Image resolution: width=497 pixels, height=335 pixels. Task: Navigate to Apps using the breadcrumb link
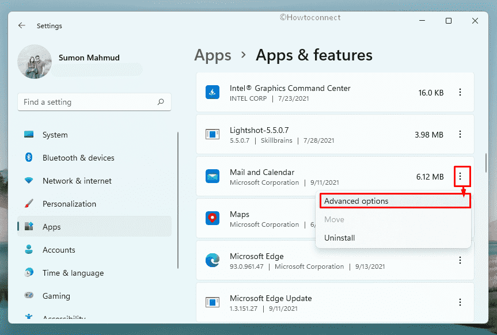click(x=213, y=55)
